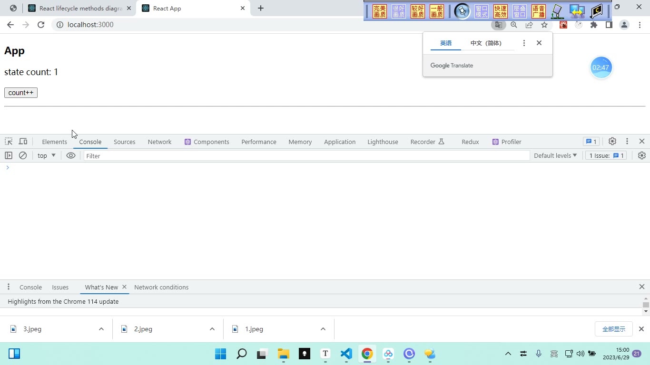Clear the console
Viewport: 650px width, 365px height.
coord(22,155)
